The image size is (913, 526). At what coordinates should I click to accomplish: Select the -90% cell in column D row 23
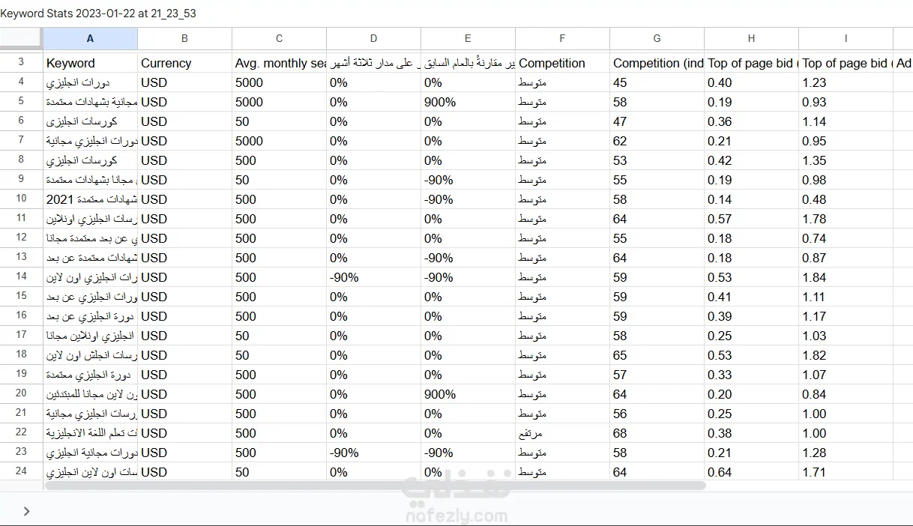coord(373,453)
